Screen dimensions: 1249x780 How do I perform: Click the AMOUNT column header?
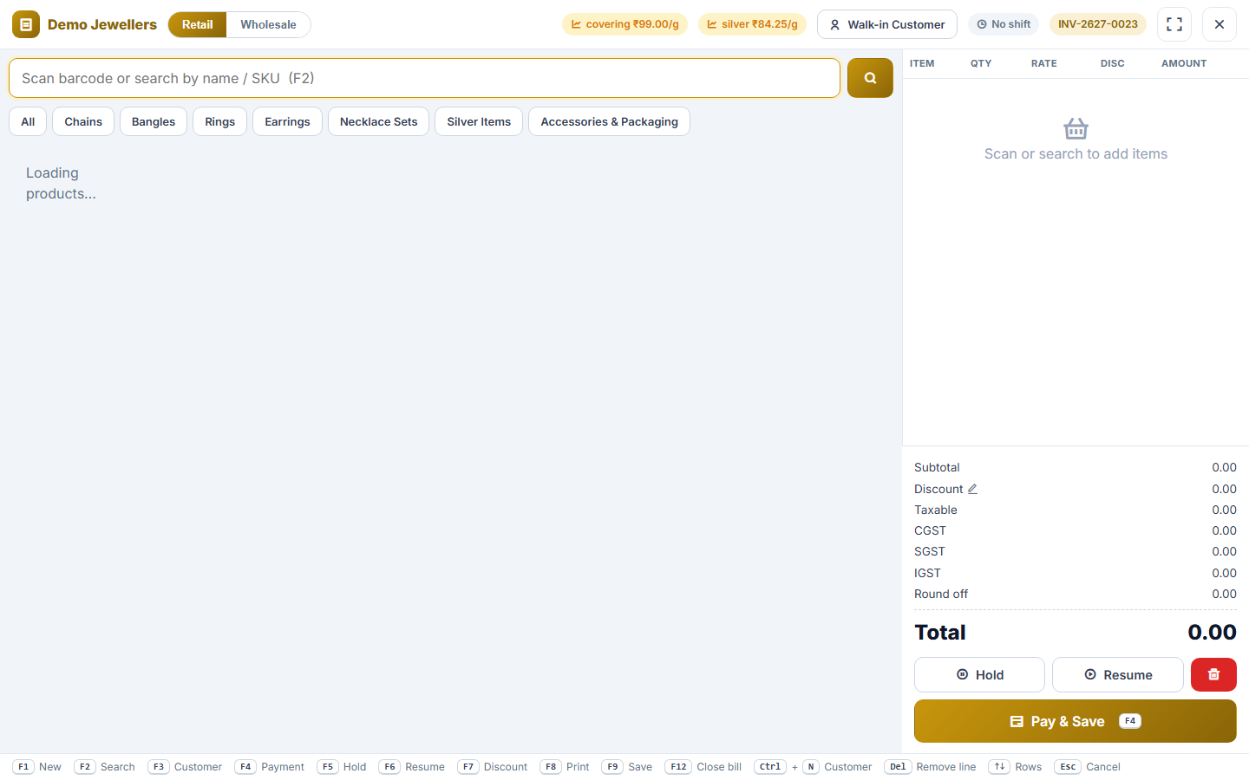[1184, 63]
